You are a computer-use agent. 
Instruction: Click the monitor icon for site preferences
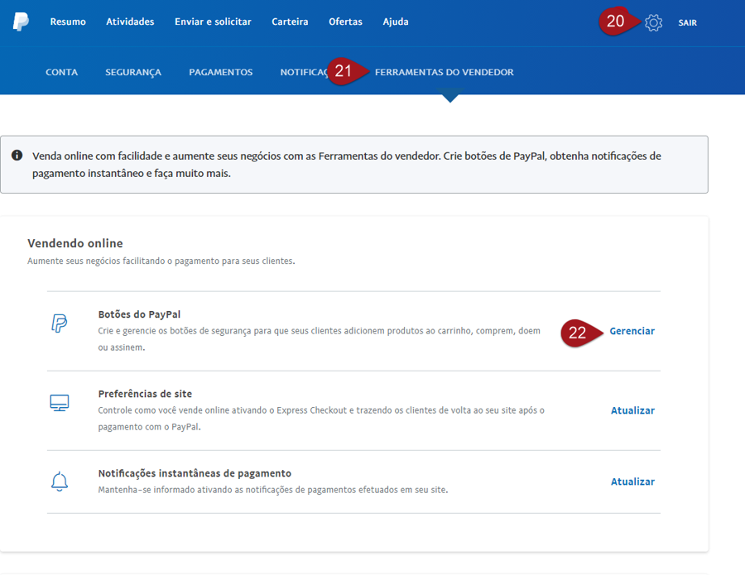59,403
